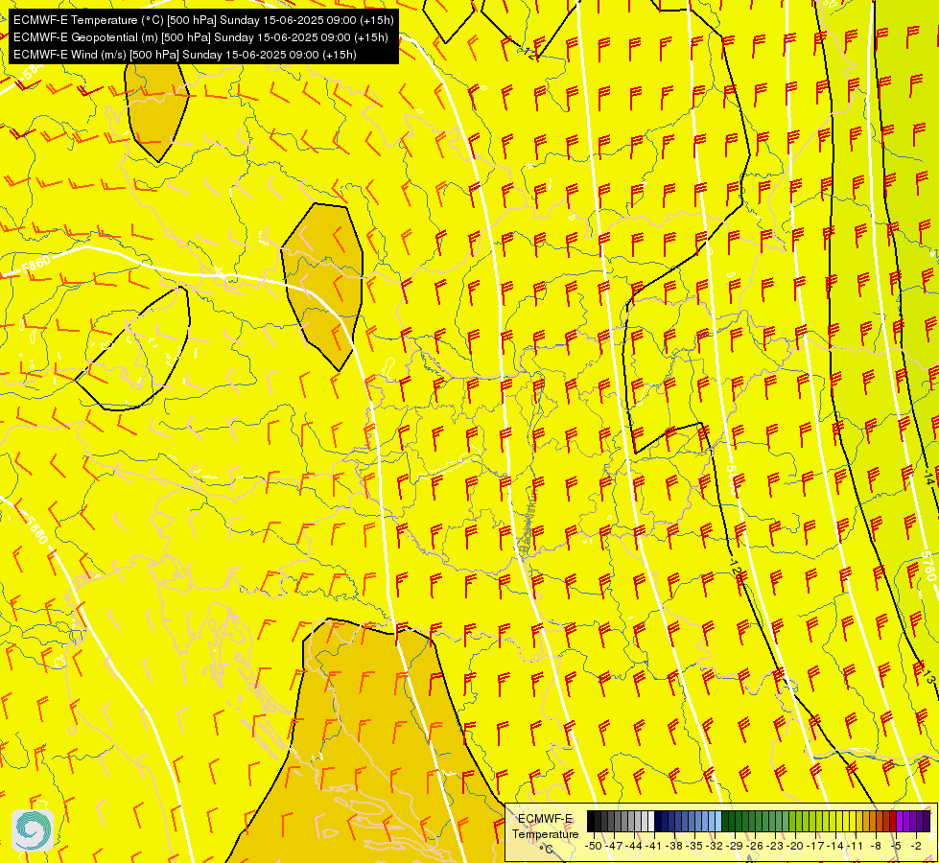Click the -32 legend value

pos(715,846)
